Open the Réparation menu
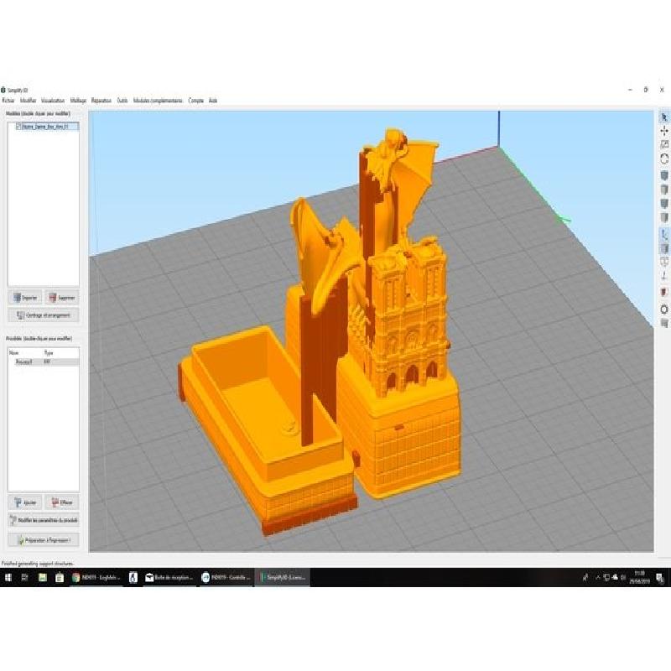671x671 pixels. 101,101
